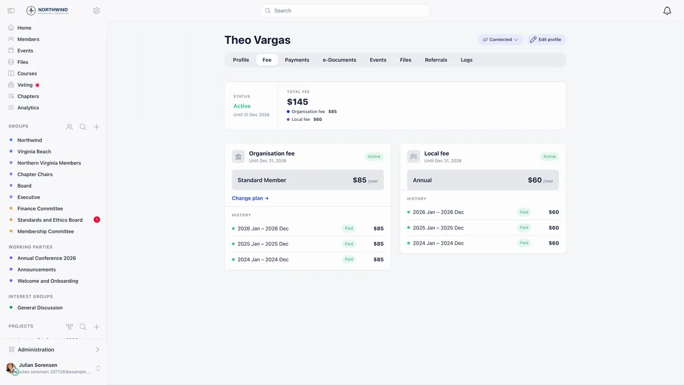
Task: Open the member Files tab
Action: tap(406, 60)
